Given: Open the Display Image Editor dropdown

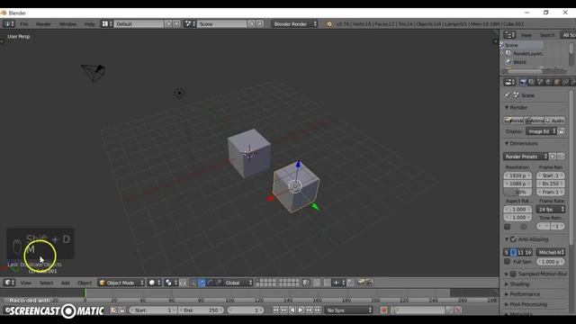Looking at the screenshot, I should (542, 131).
